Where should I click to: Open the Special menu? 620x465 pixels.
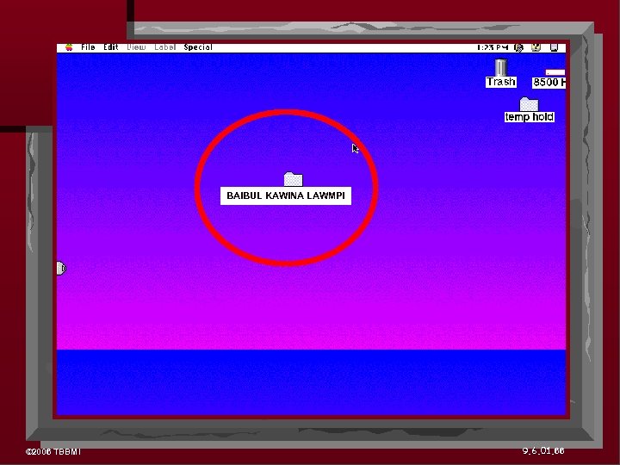click(198, 47)
